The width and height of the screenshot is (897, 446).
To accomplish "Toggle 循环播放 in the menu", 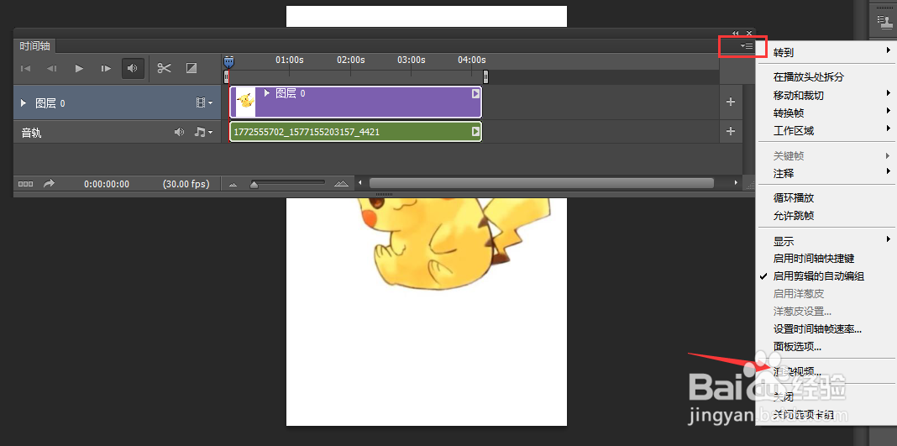I will 826,198.
